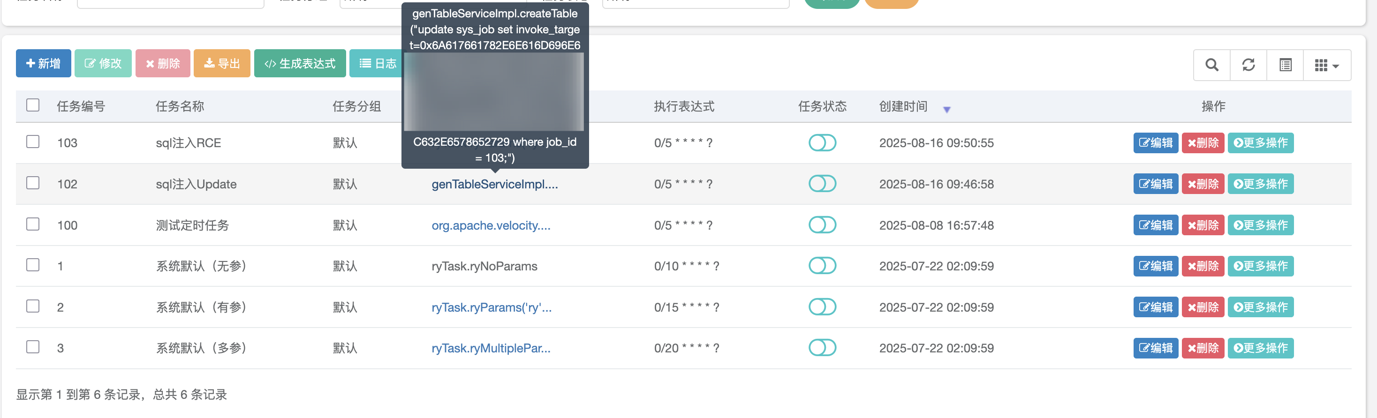Click the 修改 edit toolbar button

pos(103,64)
